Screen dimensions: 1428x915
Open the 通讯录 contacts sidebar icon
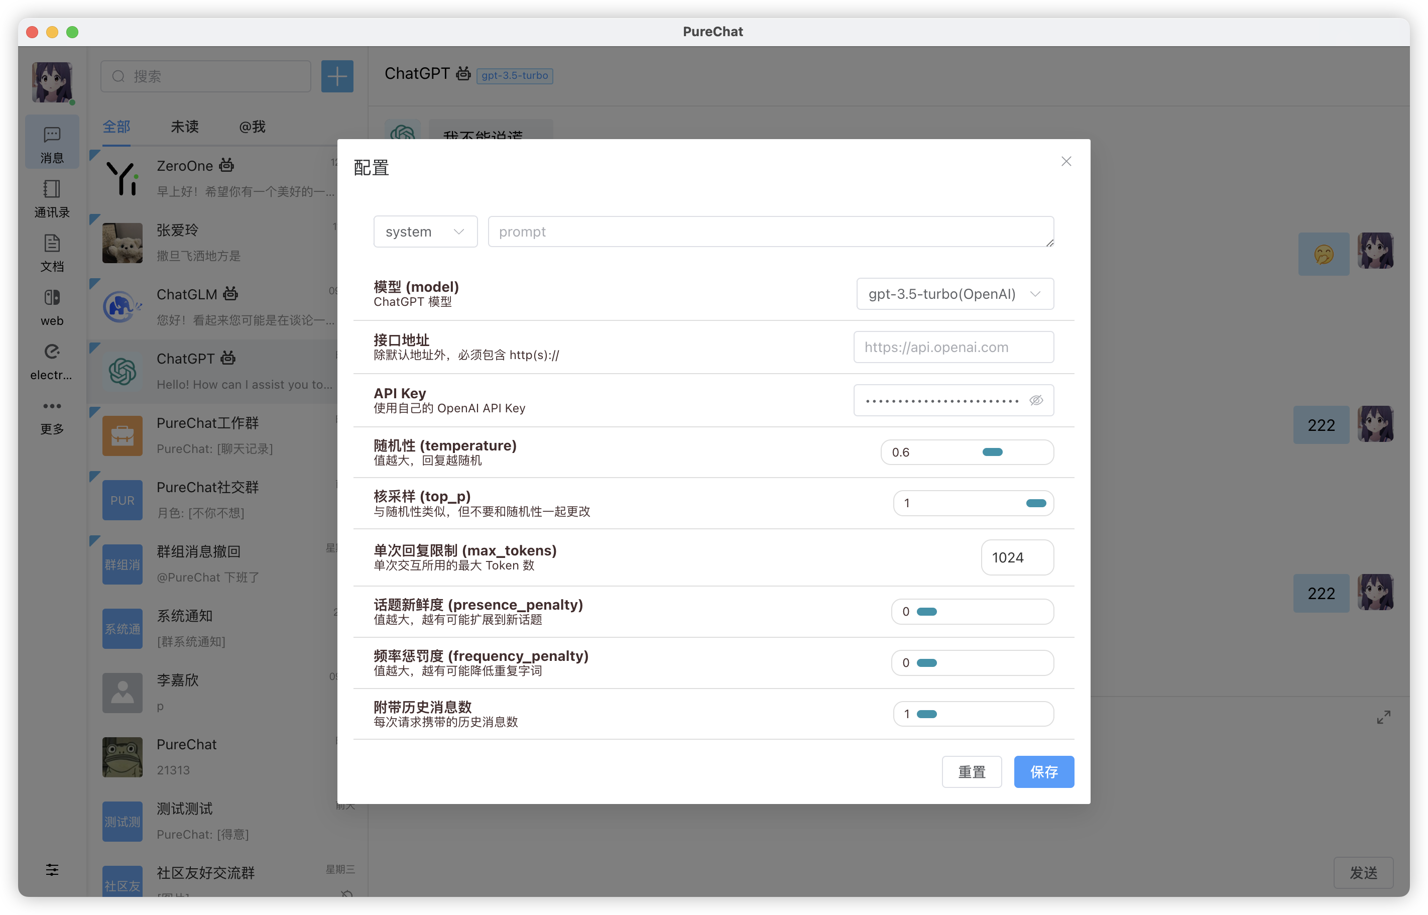[x=52, y=198]
